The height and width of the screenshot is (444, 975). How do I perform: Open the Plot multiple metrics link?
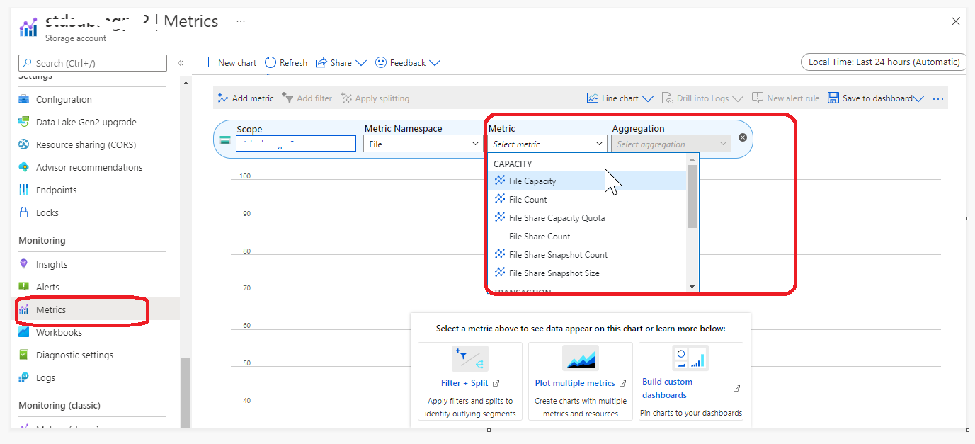(575, 383)
